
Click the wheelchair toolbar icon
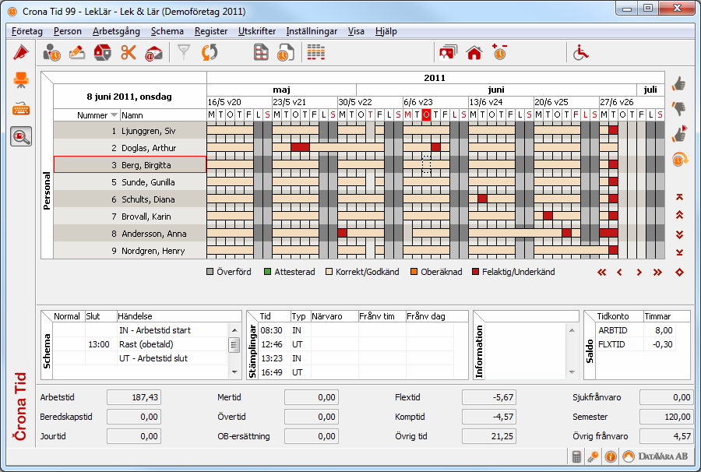point(581,53)
